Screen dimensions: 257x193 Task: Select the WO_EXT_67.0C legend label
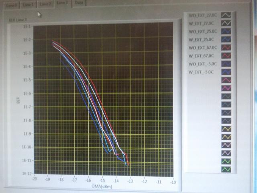(203, 48)
